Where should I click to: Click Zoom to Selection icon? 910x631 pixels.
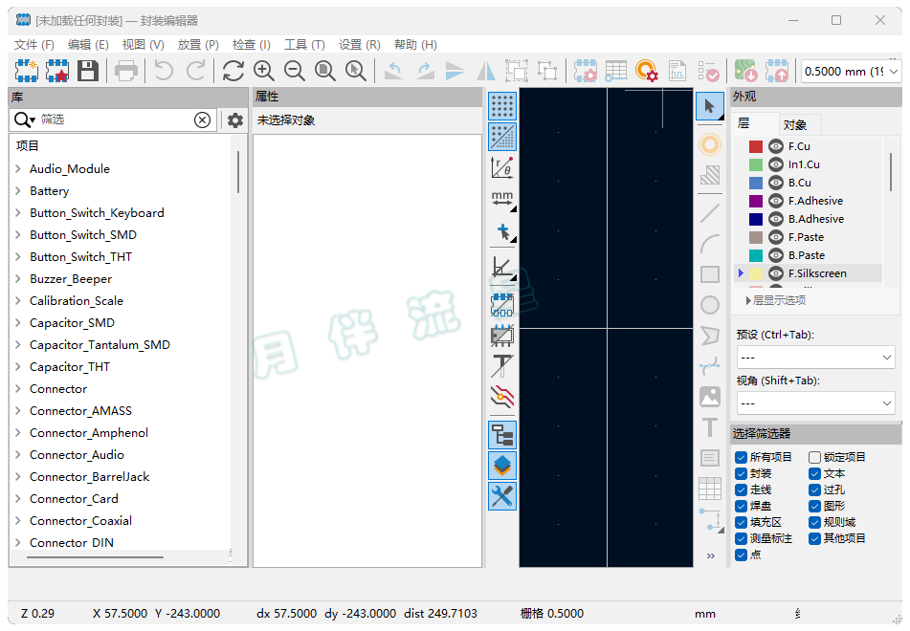356,71
